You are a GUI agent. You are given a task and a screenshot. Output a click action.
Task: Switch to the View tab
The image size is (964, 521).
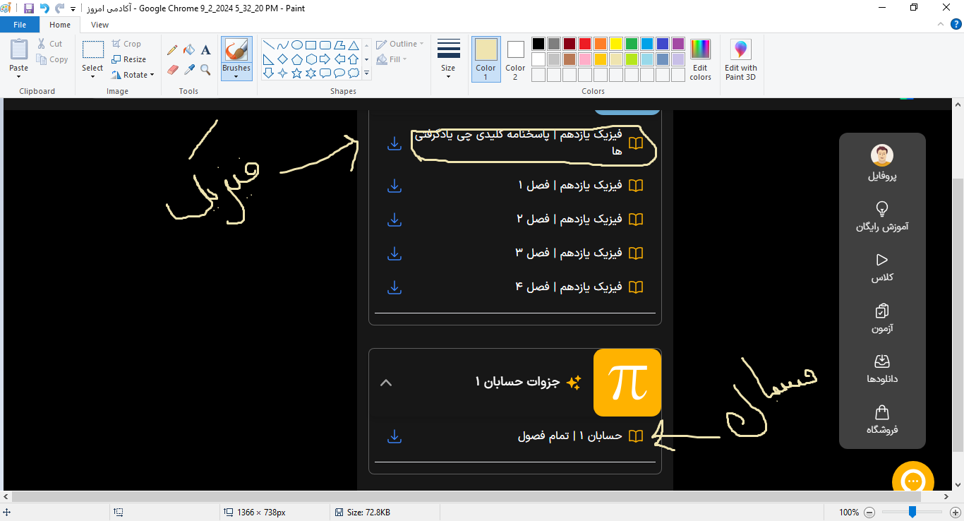click(100, 25)
